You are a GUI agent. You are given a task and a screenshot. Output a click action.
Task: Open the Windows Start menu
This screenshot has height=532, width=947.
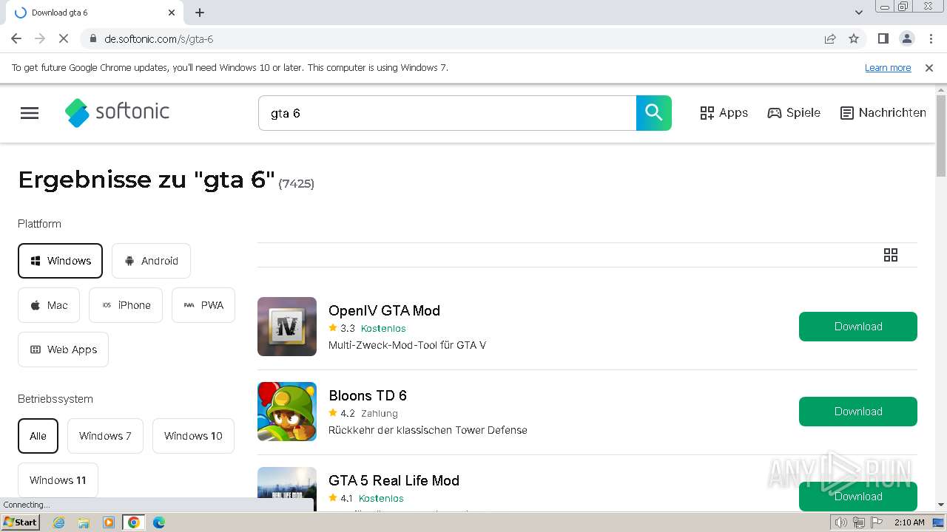click(x=21, y=522)
